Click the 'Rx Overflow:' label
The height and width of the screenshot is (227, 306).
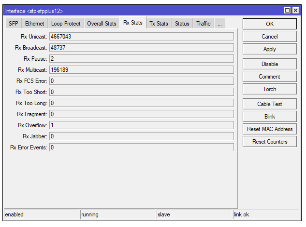click(x=32, y=125)
